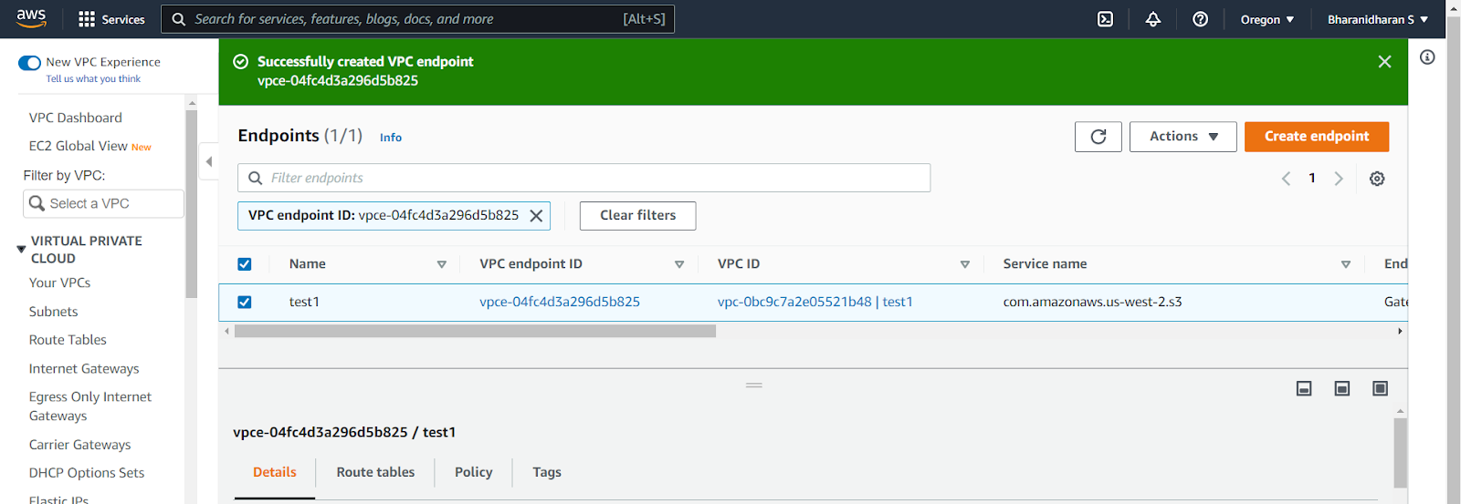Click the split panel resize handle
This screenshot has width=1461, height=504.
[x=754, y=386]
